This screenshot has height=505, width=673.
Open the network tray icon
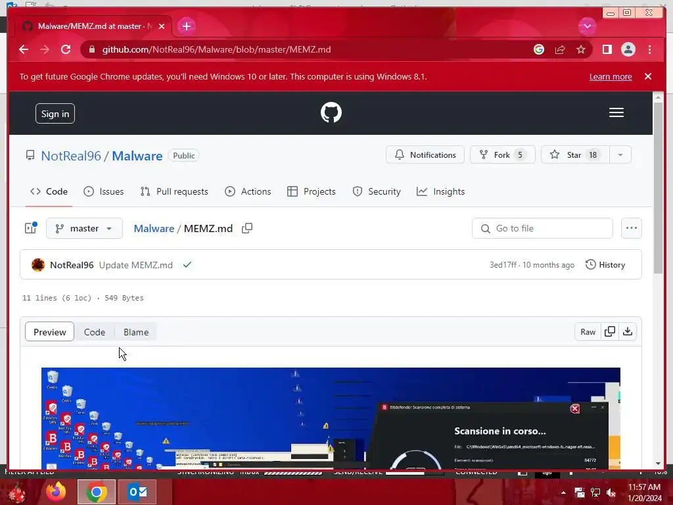click(x=595, y=493)
